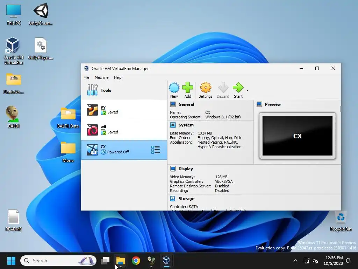Click the '1024 MB' base memory value

205,133
